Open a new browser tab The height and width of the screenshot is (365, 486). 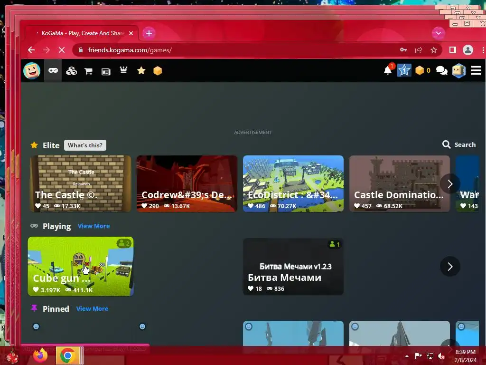(149, 33)
